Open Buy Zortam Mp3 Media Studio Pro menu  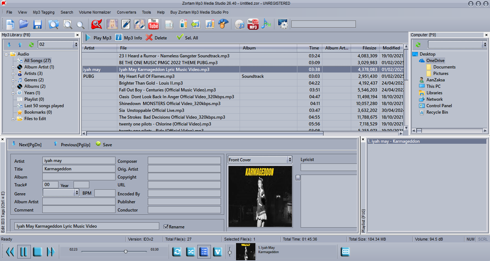coord(199,12)
